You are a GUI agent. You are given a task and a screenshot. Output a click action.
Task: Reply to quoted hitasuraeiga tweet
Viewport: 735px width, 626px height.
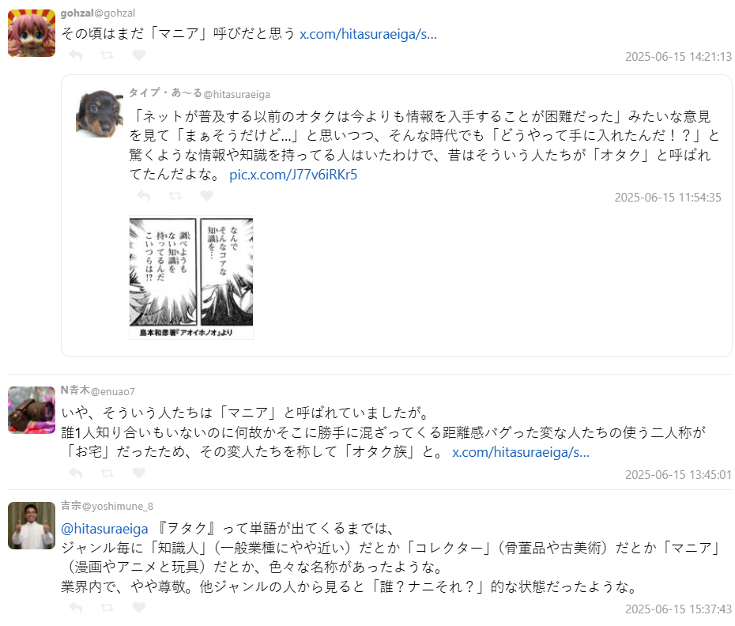(143, 195)
